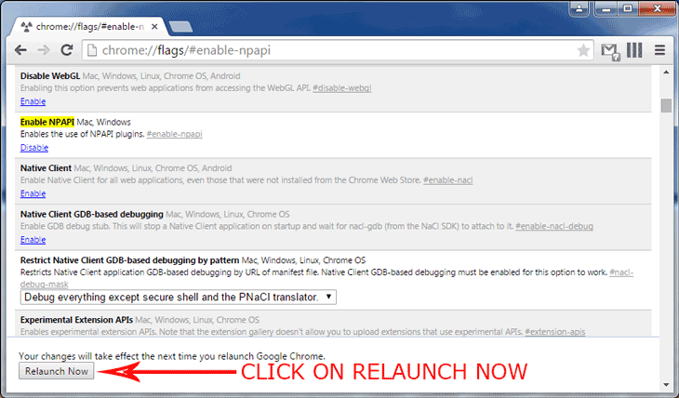Screen dimensions: 679x398
Task: Open the #disable-webgl anchor link
Action: pyautogui.click(x=341, y=88)
